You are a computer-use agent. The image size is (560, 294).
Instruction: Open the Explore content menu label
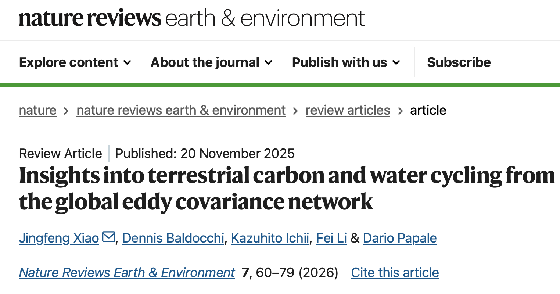coord(69,62)
